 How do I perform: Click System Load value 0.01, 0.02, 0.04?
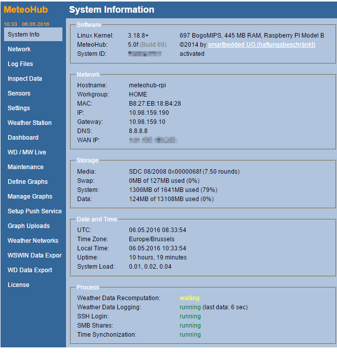(x=150, y=267)
